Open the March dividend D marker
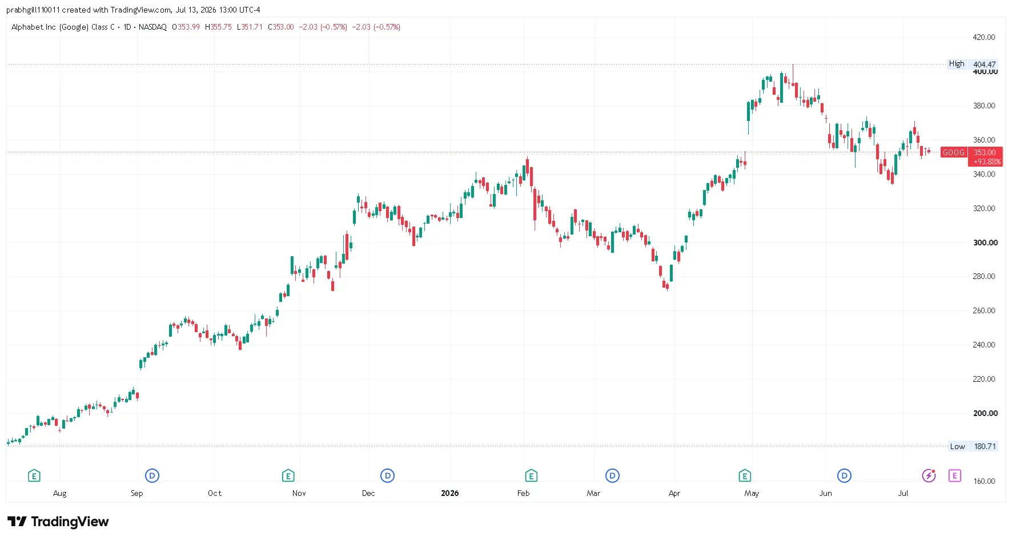The width and height of the screenshot is (1012, 541). (x=612, y=475)
